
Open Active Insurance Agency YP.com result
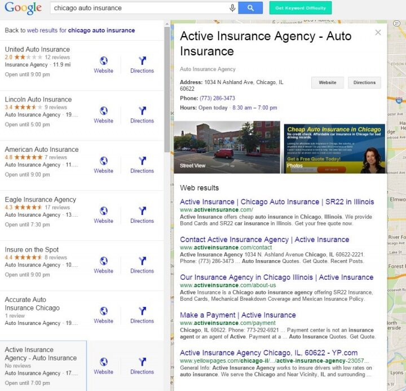click(x=268, y=353)
